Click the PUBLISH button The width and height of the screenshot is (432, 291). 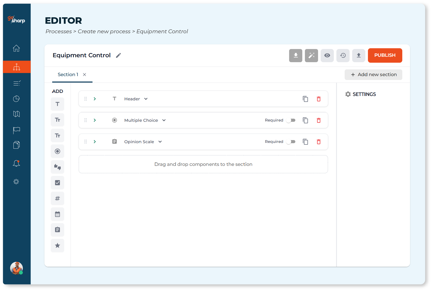tap(385, 55)
